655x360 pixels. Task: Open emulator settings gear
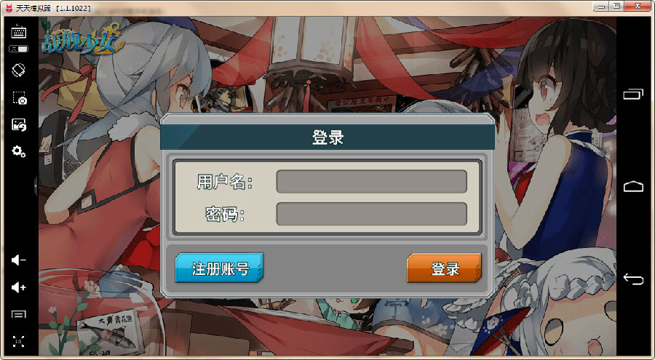[x=19, y=151]
